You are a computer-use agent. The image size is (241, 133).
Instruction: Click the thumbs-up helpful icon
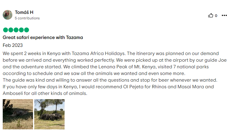point(211,15)
